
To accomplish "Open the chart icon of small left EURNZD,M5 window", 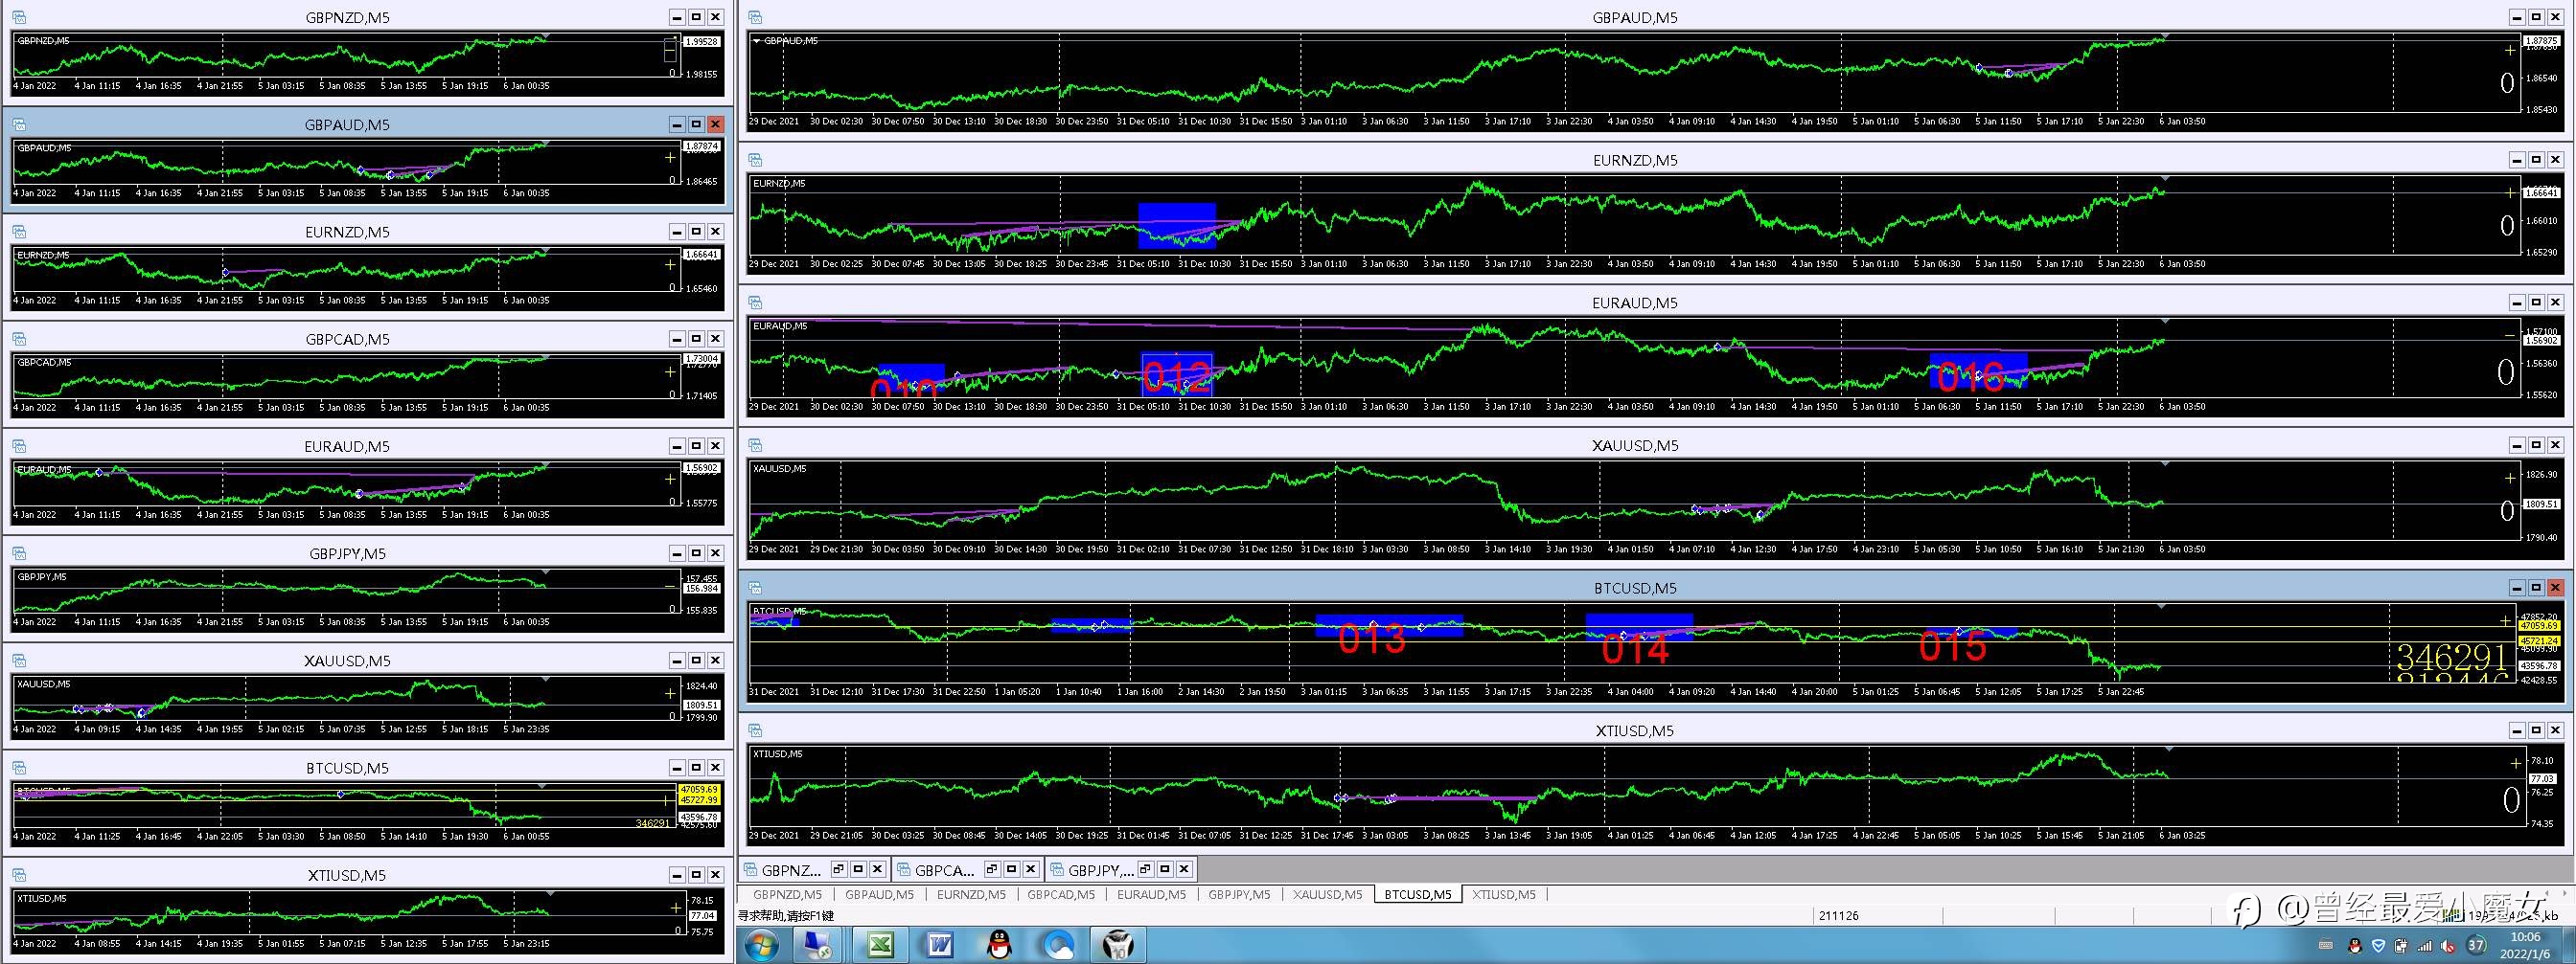I will (20, 231).
